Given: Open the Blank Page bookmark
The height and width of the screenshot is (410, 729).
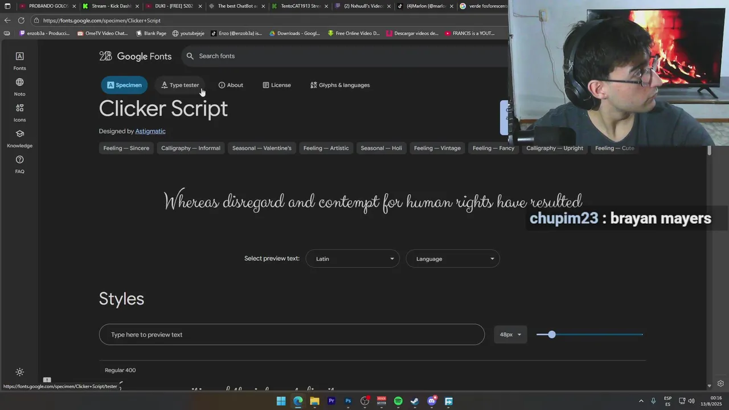Looking at the screenshot, I should point(151,34).
